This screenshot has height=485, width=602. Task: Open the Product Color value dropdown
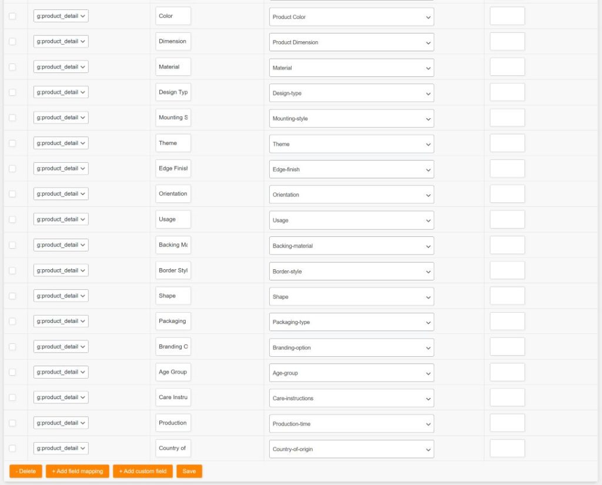(x=352, y=17)
